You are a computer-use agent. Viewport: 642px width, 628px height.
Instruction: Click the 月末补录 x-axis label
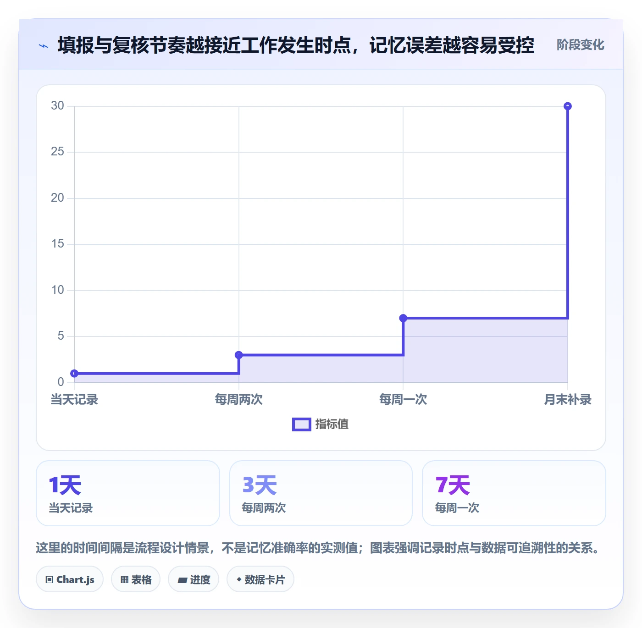(568, 400)
